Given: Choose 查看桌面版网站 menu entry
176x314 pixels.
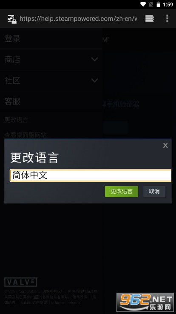Looking at the screenshot, I should [x=26, y=135].
